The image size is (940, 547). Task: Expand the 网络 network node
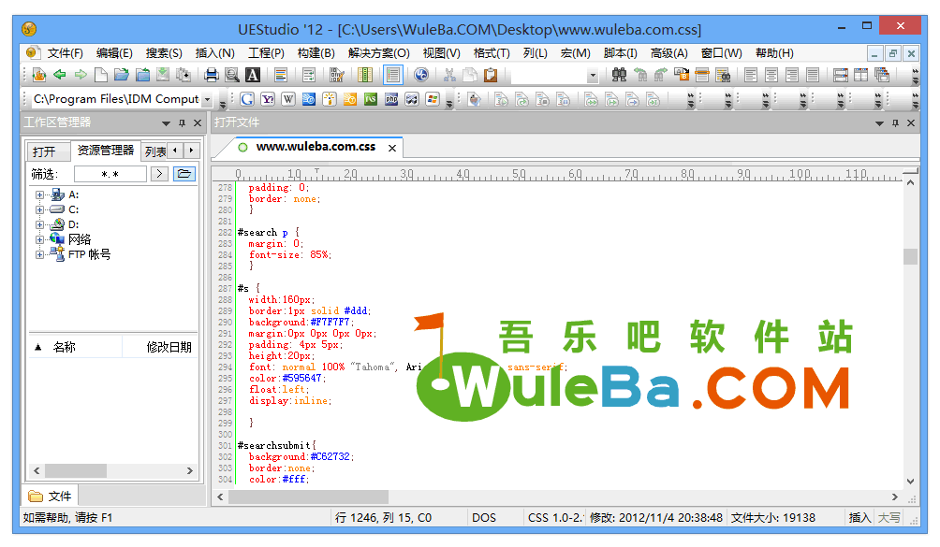[x=39, y=240]
